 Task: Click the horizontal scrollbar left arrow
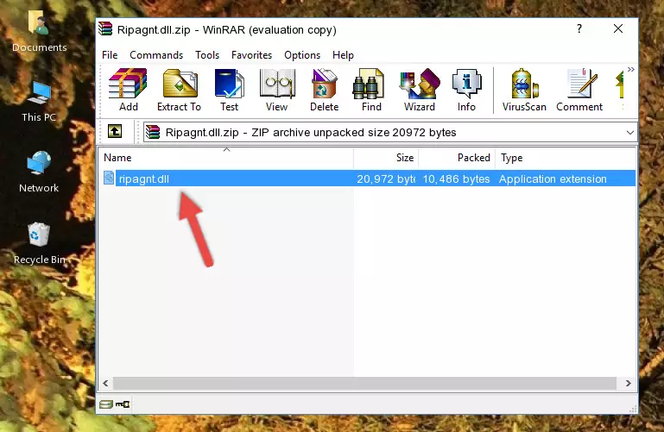tap(106, 383)
